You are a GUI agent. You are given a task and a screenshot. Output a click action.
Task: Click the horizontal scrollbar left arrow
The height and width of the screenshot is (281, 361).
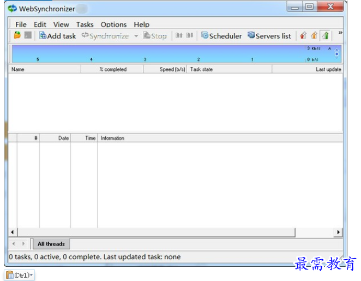(x=13, y=232)
